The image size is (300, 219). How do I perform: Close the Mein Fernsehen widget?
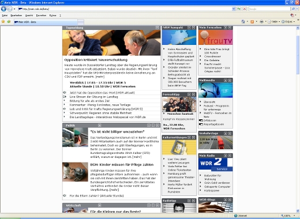[230, 28]
